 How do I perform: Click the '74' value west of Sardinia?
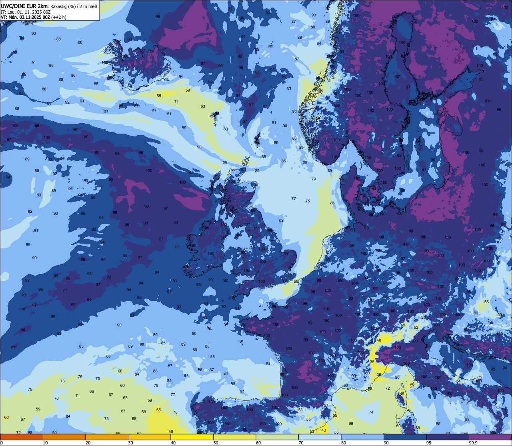click(x=371, y=412)
